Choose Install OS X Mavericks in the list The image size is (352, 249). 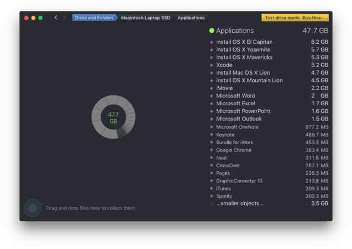click(x=269, y=58)
